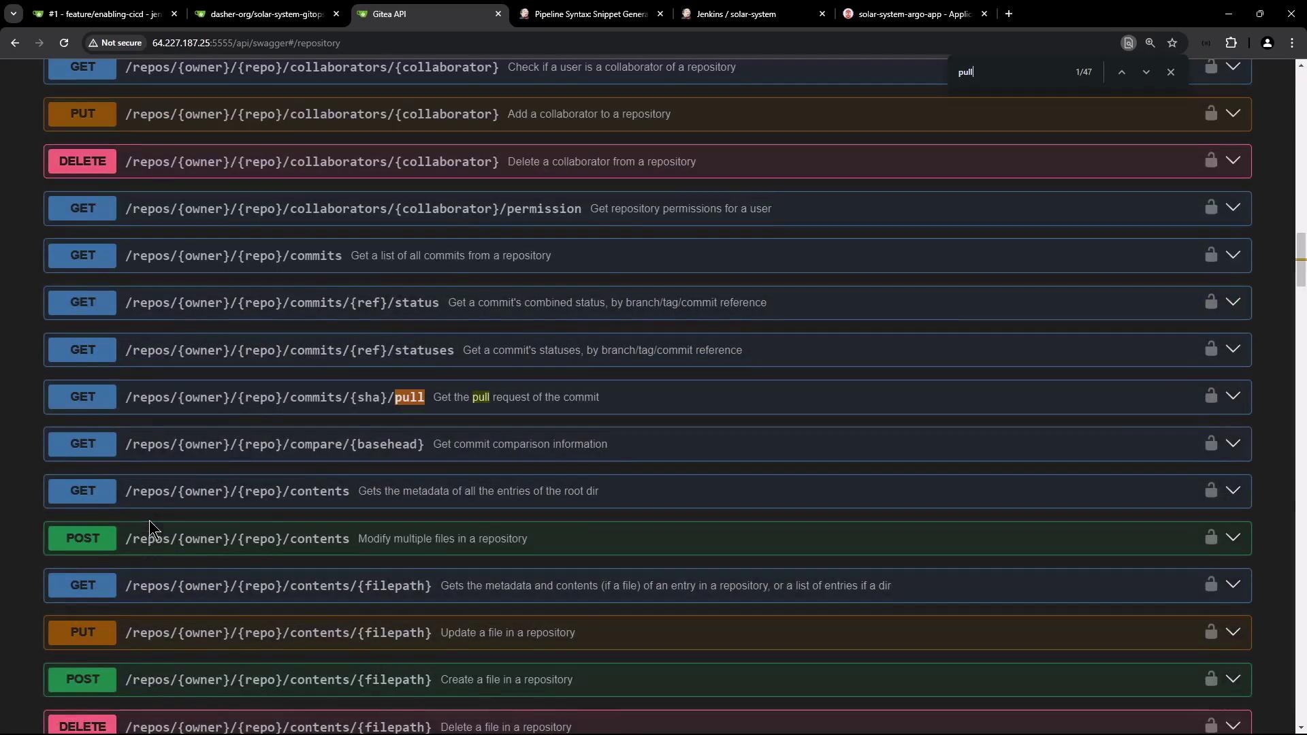Expand DELETE collaborator endpoint chevron
The height and width of the screenshot is (735, 1307).
point(1233,161)
